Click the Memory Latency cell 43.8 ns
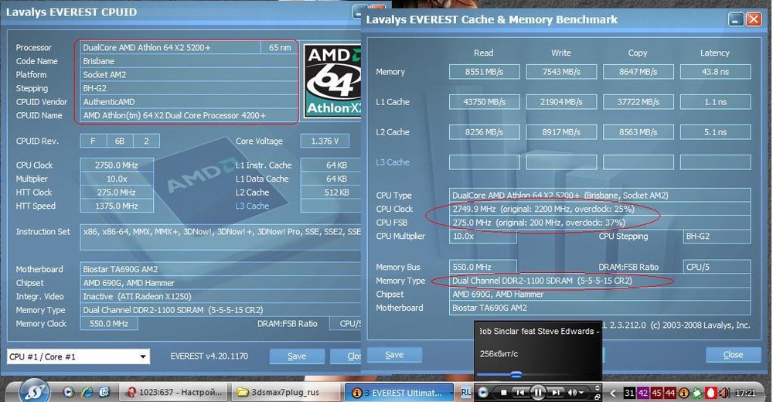Image resolution: width=773 pixels, height=402 pixels. click(715, 72)
